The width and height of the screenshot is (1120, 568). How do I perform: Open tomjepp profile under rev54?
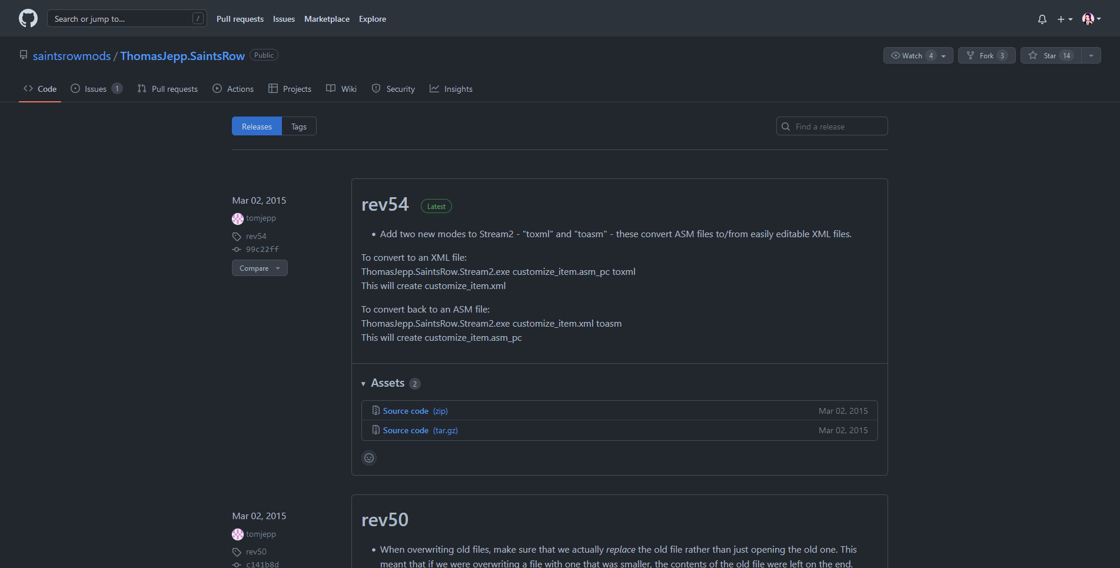261,218
